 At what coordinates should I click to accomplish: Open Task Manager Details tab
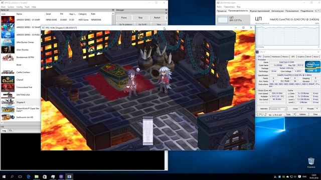click(x=307, y=11)
